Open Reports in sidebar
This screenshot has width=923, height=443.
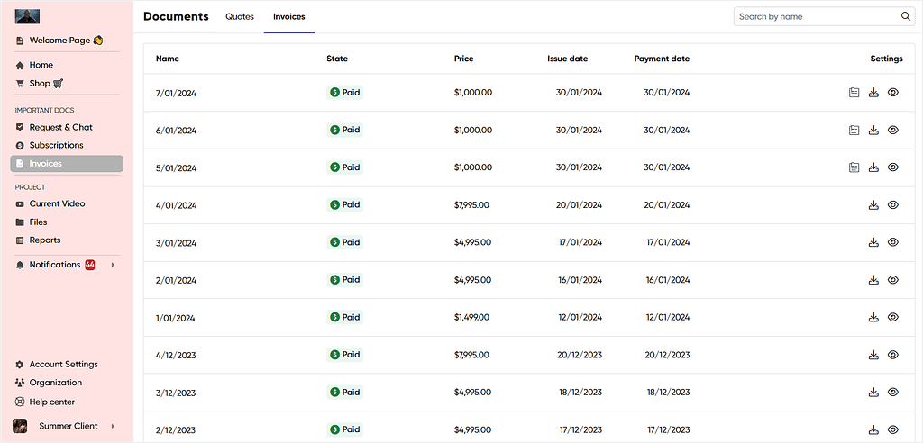coord(38,240)
